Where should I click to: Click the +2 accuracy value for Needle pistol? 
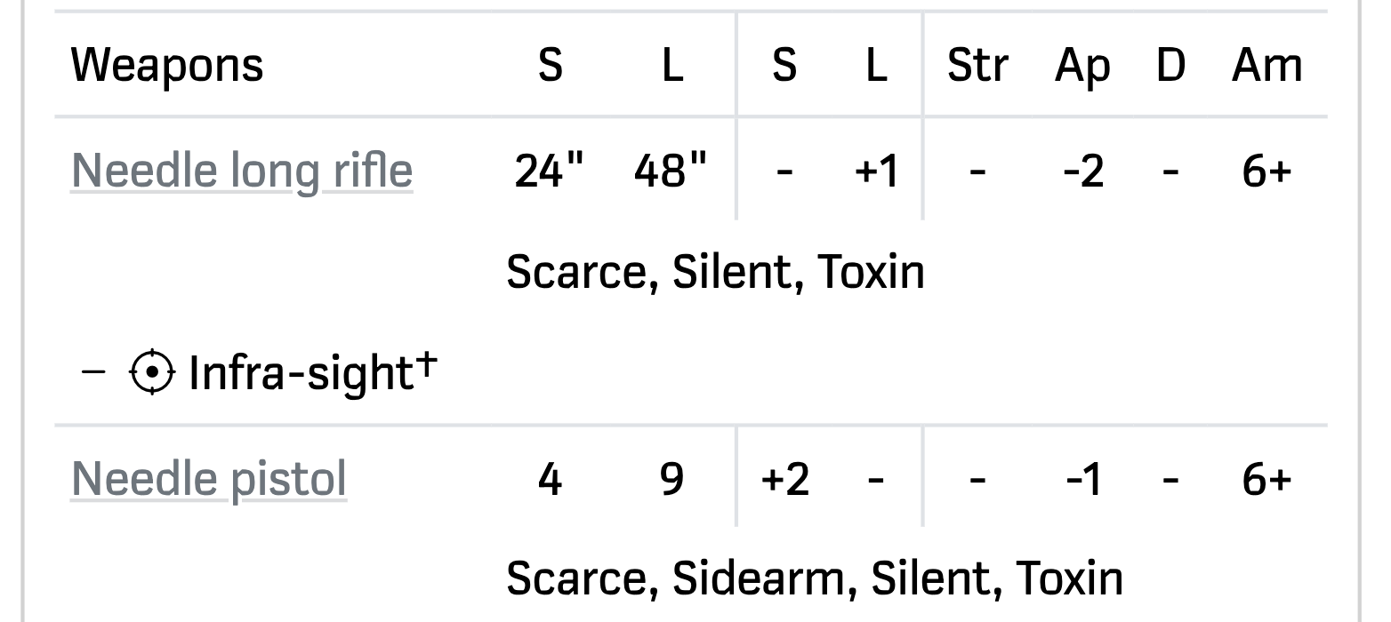tap(784, 480)
